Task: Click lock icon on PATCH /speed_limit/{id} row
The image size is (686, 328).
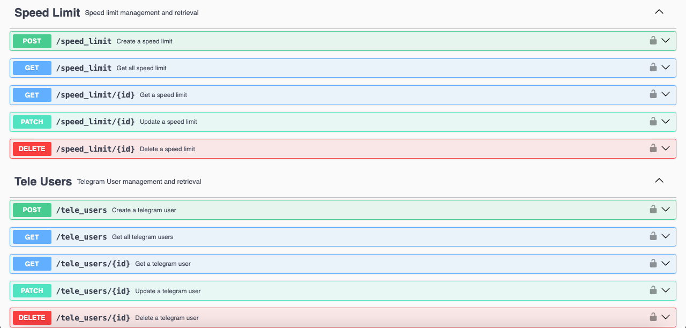Action: click(x=653, y=122)
